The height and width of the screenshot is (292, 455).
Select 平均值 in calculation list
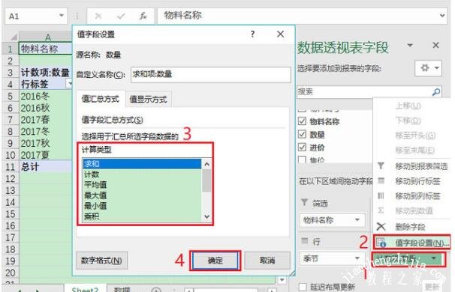click(142, 185)
